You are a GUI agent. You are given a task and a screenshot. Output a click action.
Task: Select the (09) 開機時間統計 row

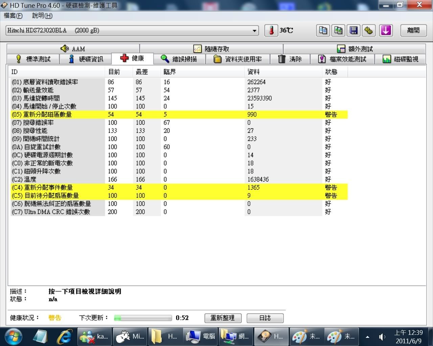[x=179, y=139]
